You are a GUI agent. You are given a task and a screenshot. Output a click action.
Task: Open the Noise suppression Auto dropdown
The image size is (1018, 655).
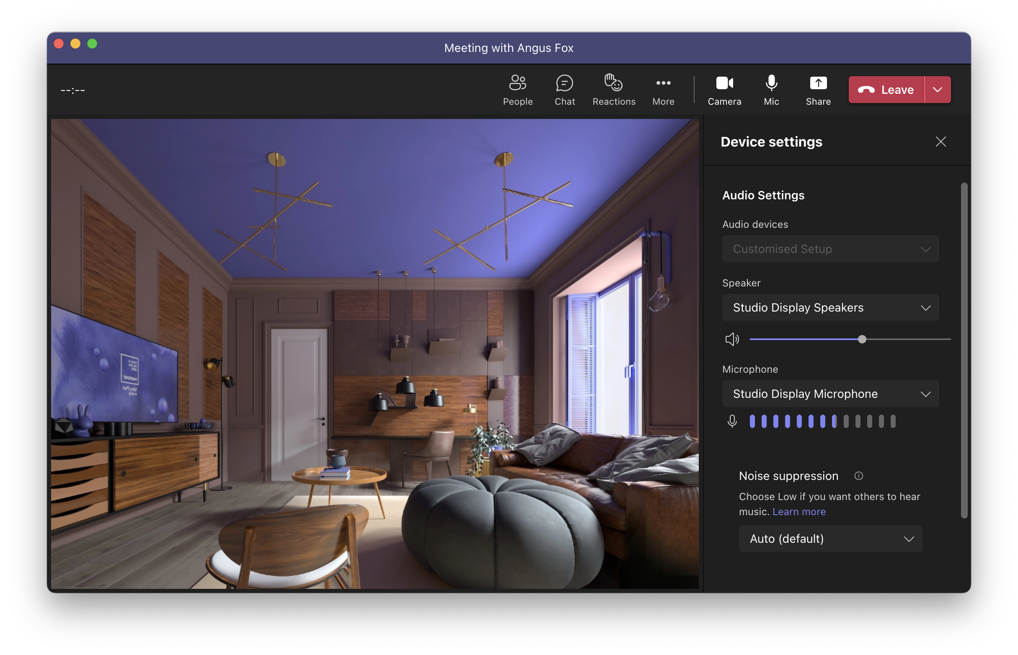coord(830,539)
